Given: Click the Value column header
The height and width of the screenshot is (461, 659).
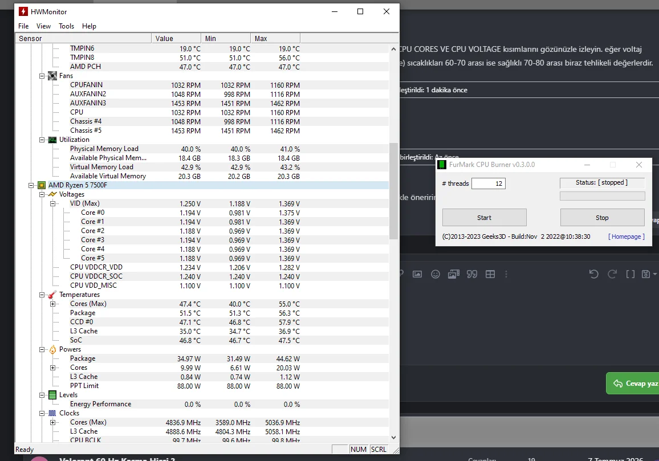Looking at the screenshot, I should [176, 38].
